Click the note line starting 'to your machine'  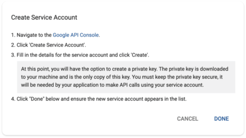122,77
